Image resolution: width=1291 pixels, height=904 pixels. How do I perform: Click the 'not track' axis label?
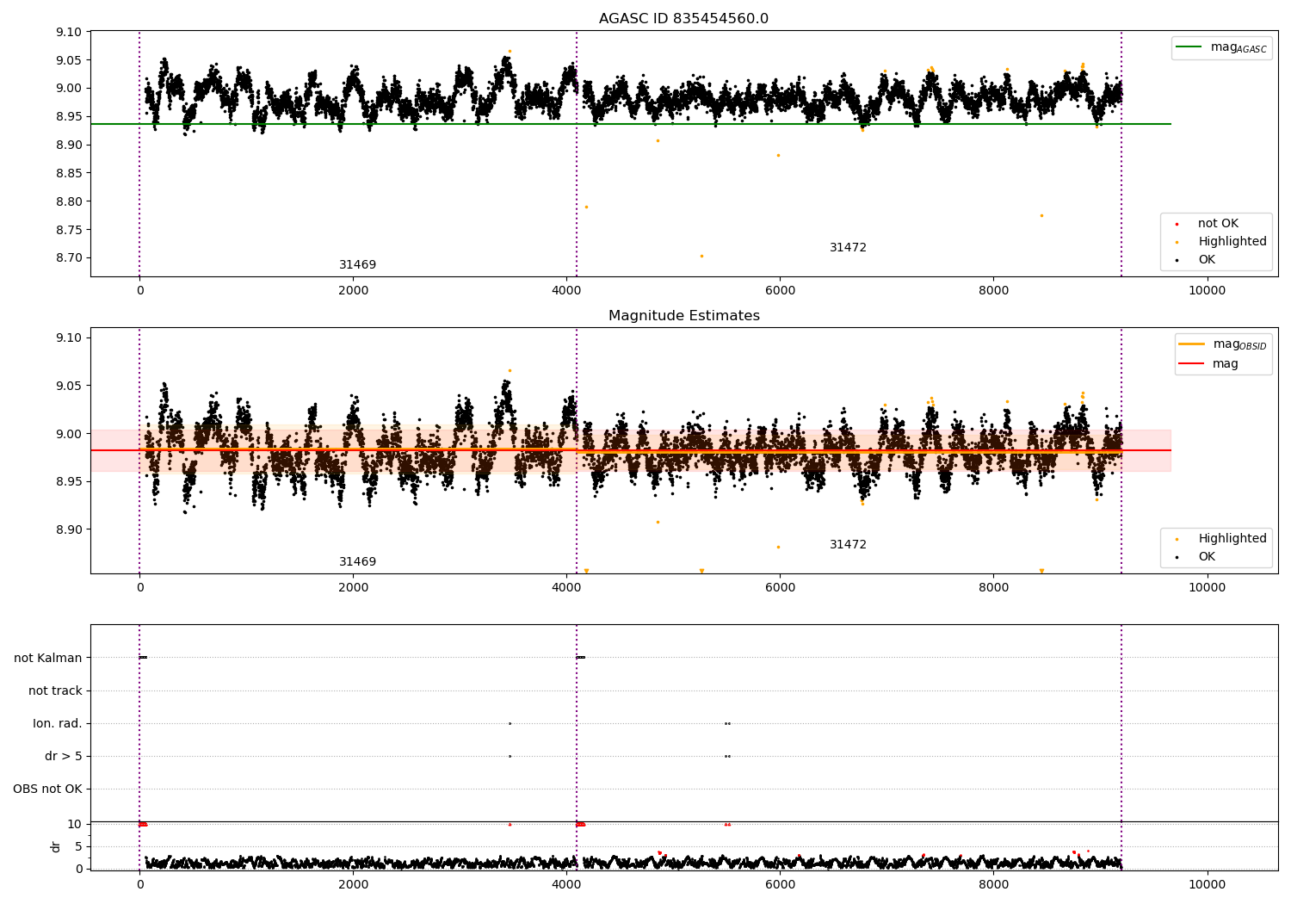55,691
